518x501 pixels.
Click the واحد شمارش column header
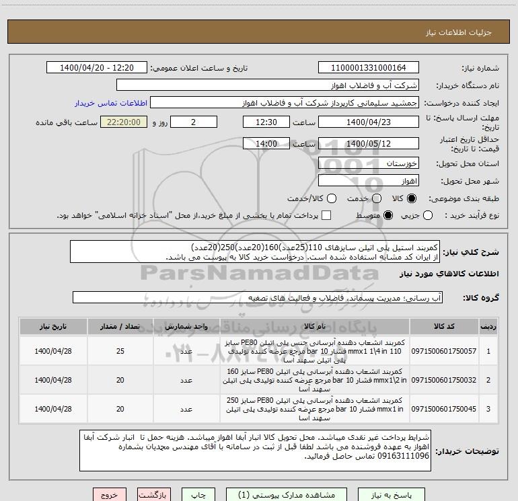pyautogui.click(x=186, y=326)
